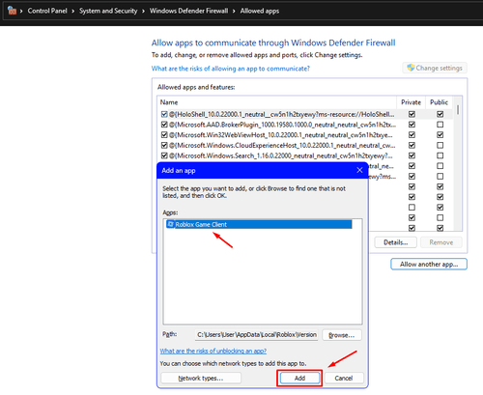Enable Public for CloudExperienceHost row
Image resolution: width=483 pixels, height=395 pixels.
pos(440,145)
